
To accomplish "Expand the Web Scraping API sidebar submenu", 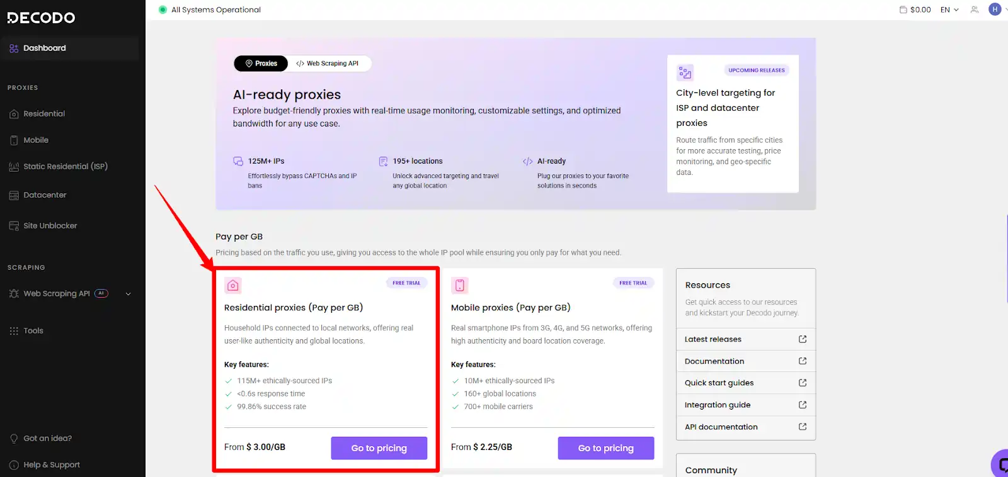I will [128, 293].
